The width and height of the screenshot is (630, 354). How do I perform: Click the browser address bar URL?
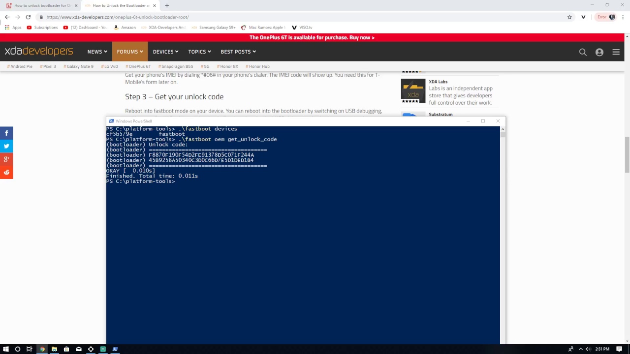pos(118,17)
